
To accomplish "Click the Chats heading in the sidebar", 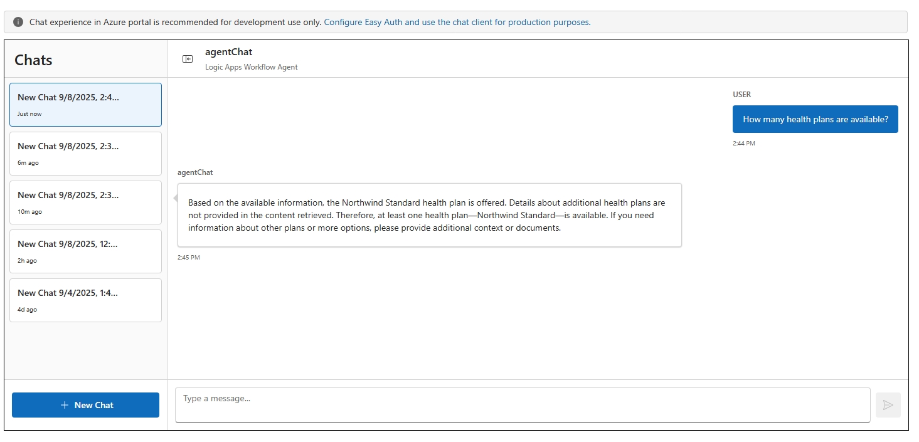I will pos(33,60).
